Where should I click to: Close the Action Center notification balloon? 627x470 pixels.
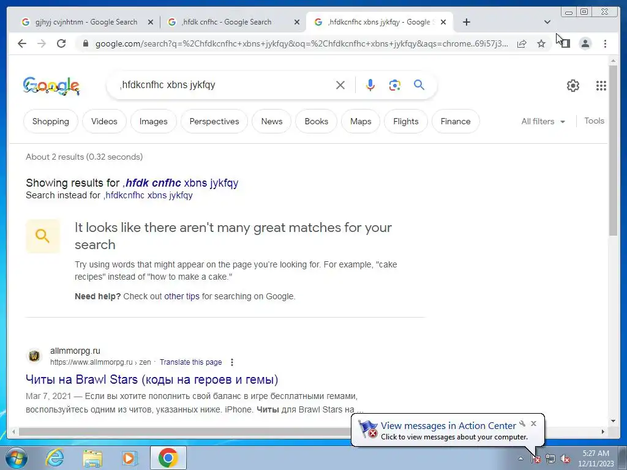(533, 423)
